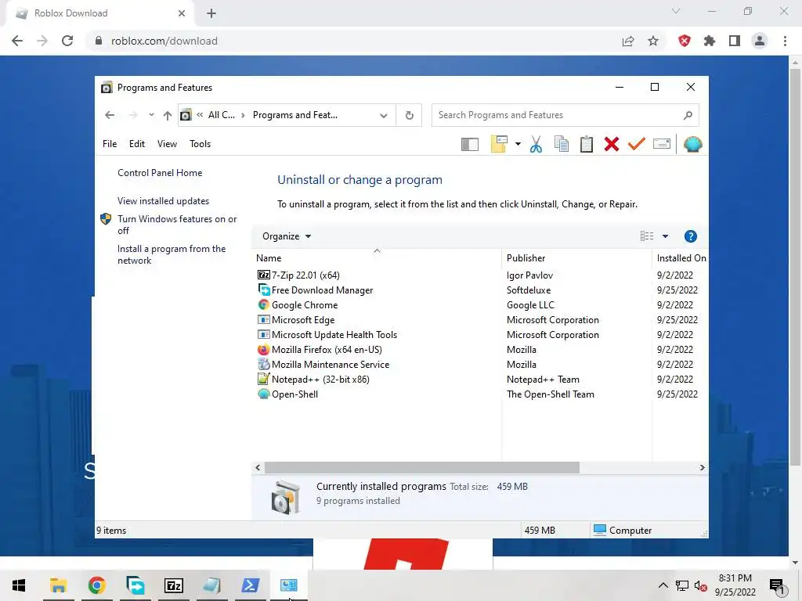Screen dimensions: 802x601
Task: Click the list's left scroll arrow
Action: click(x=258, y=468)
